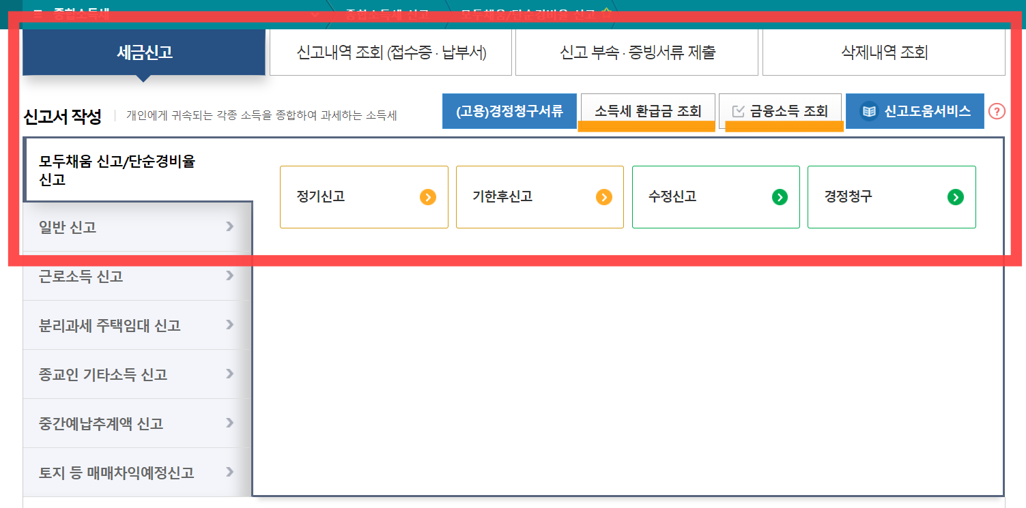Click the checklist icon beside 금융소득 조회
The height and width of the screenshot is (508, 1026).
pos(739,110)
